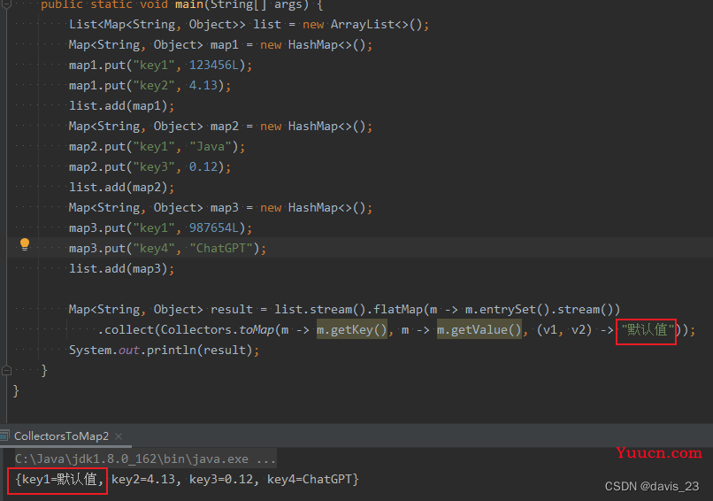The height and width of the screenshot is (501, 713).
Task: Place cursor on map1.put("key2", 4.13) line
Action: click(149, 86)
